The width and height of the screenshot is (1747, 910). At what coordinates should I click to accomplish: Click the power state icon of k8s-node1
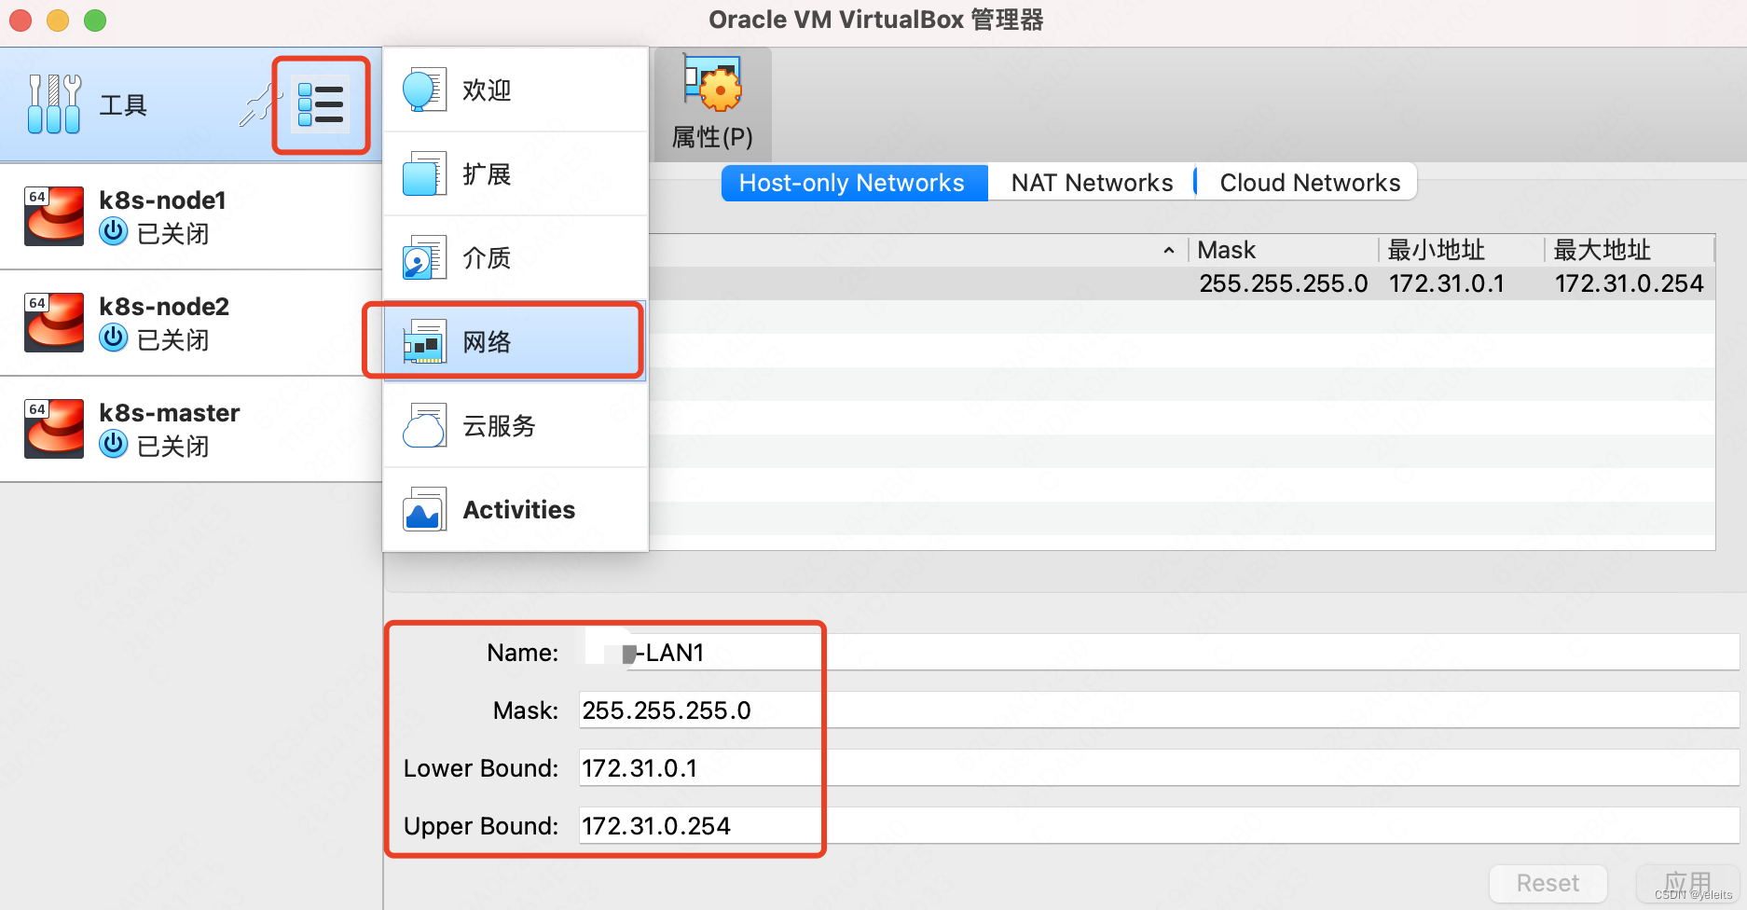point(114,231)
